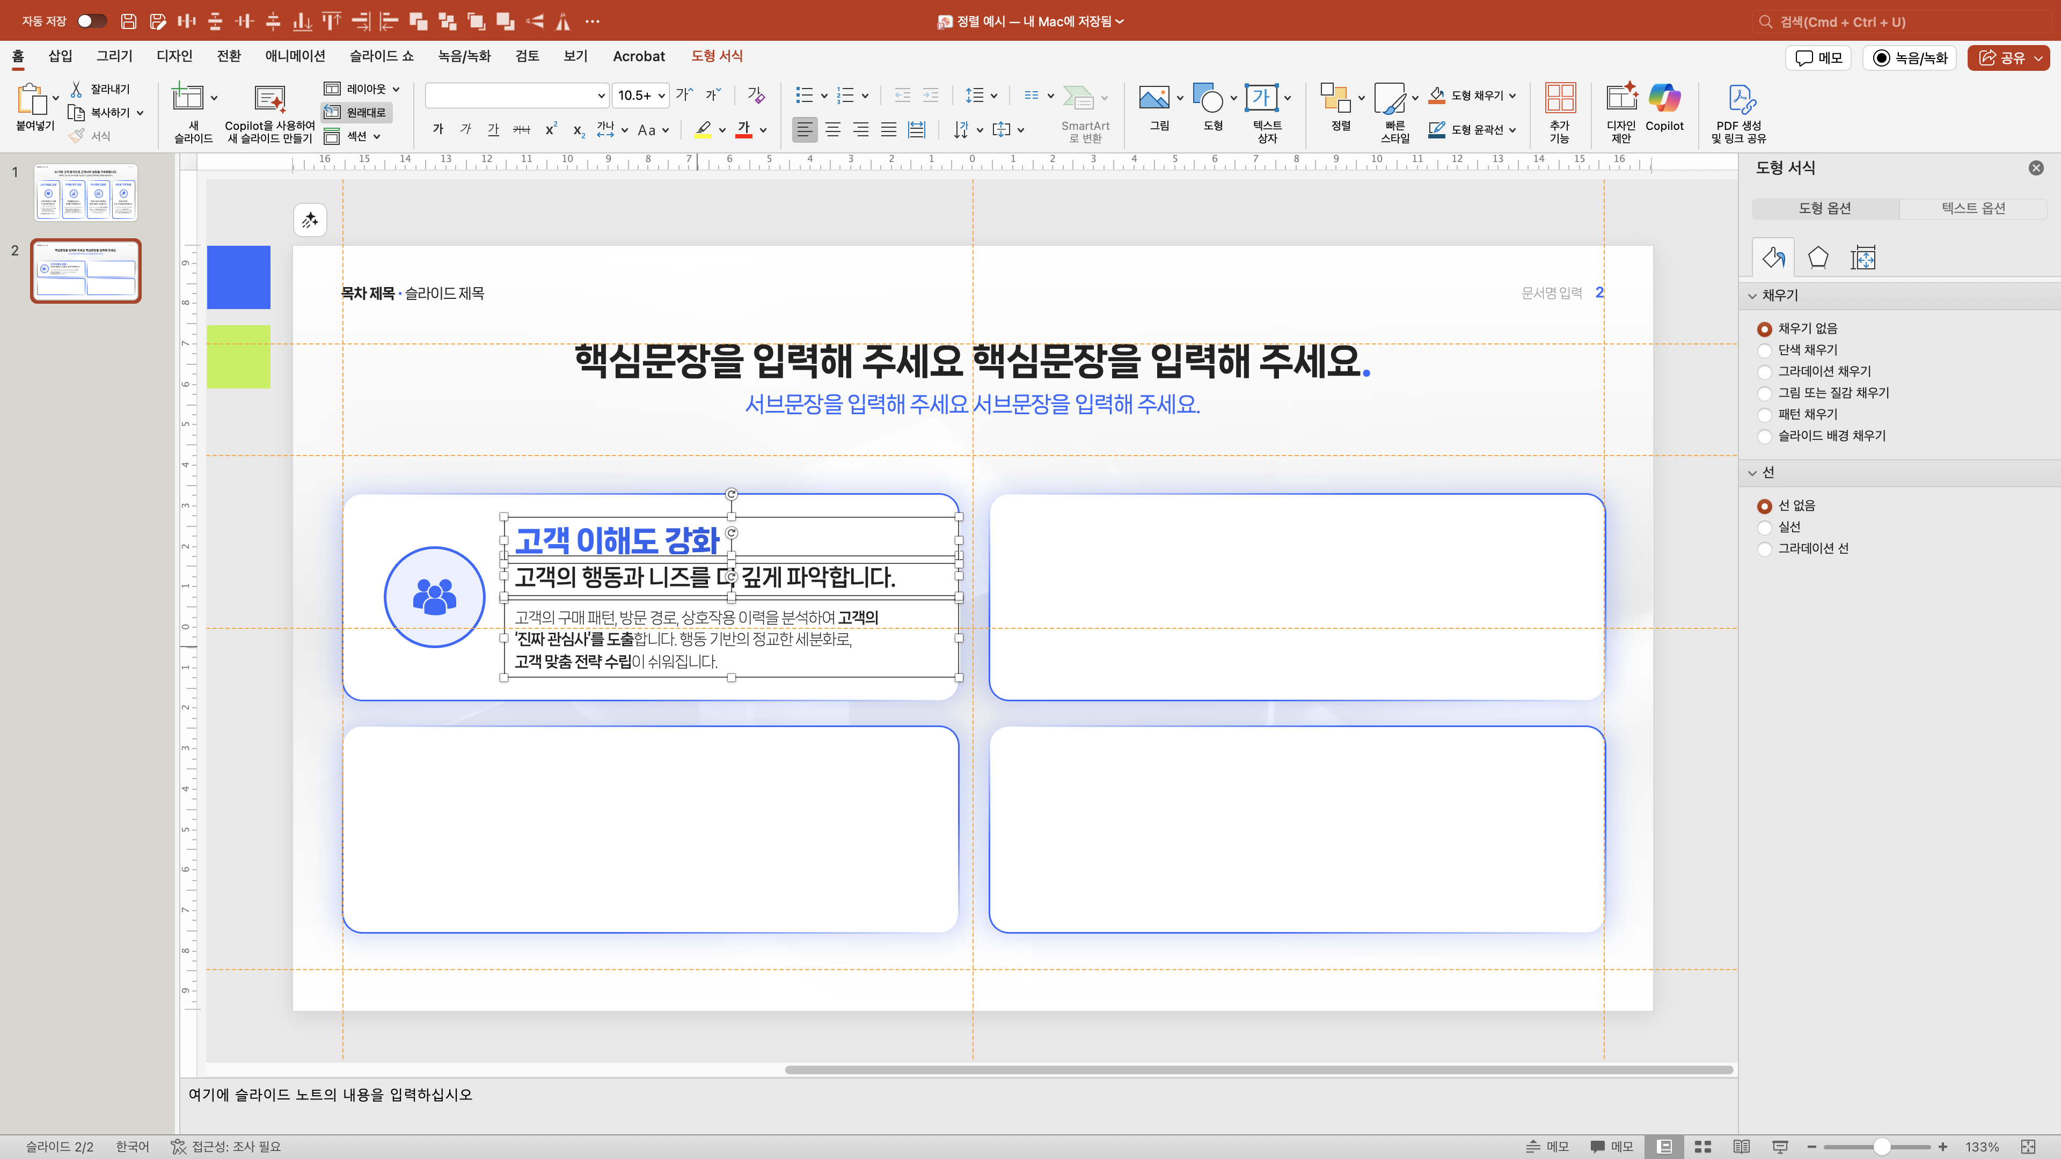
Task: Select the Effects pentagon icon in the format pane
Action: pos(1818,258)
